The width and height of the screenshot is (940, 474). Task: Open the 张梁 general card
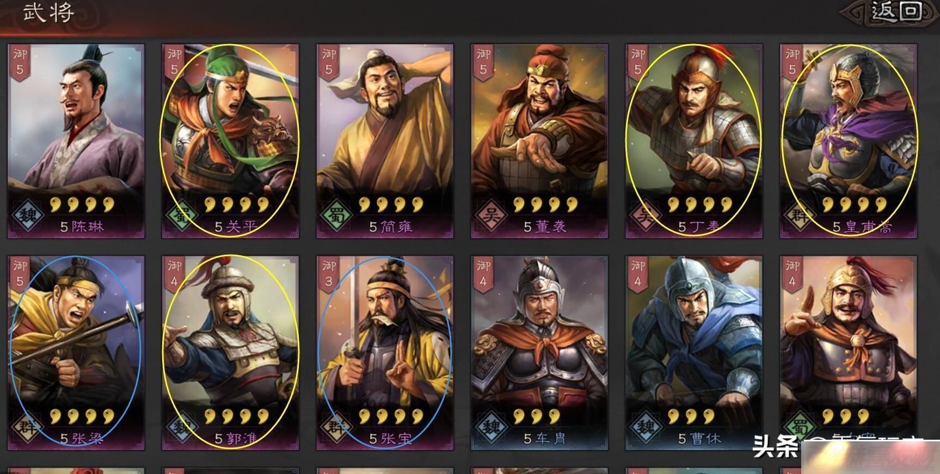76,353
